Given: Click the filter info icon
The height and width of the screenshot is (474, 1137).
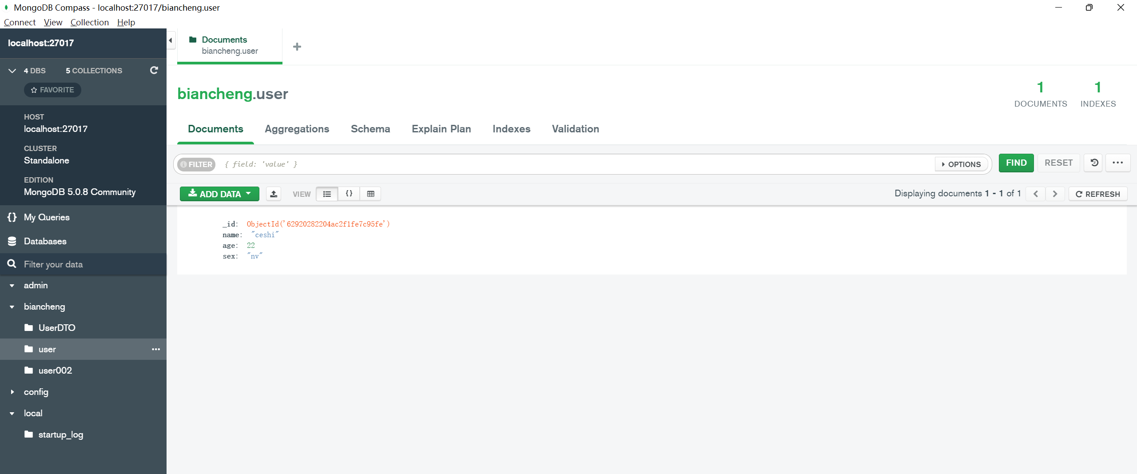Looking at the screenshot, I should point(183,164).
